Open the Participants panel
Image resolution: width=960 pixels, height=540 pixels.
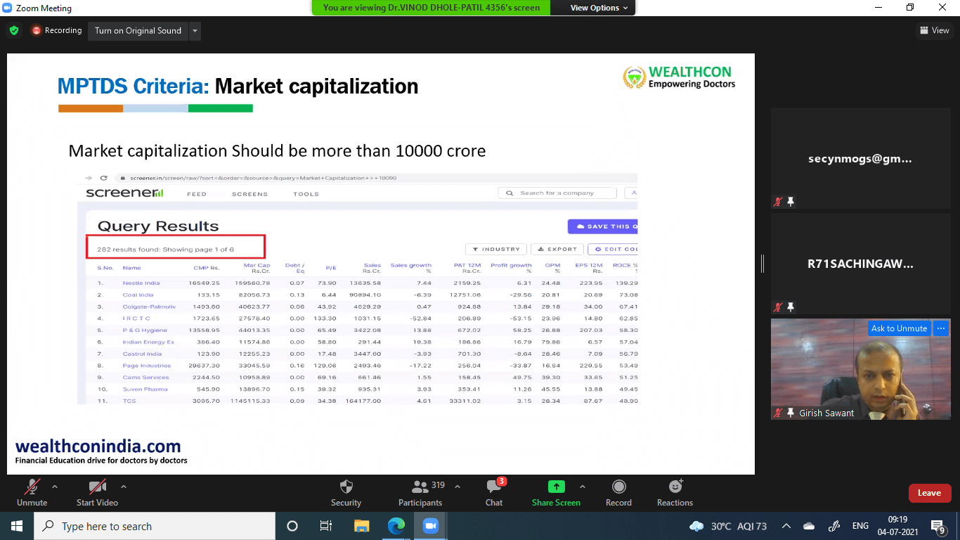(420, 487)
